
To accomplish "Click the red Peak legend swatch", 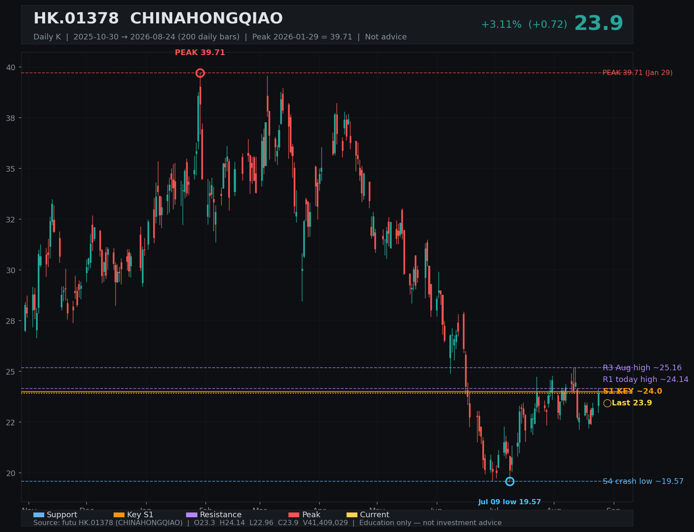I will click(294, 515).
